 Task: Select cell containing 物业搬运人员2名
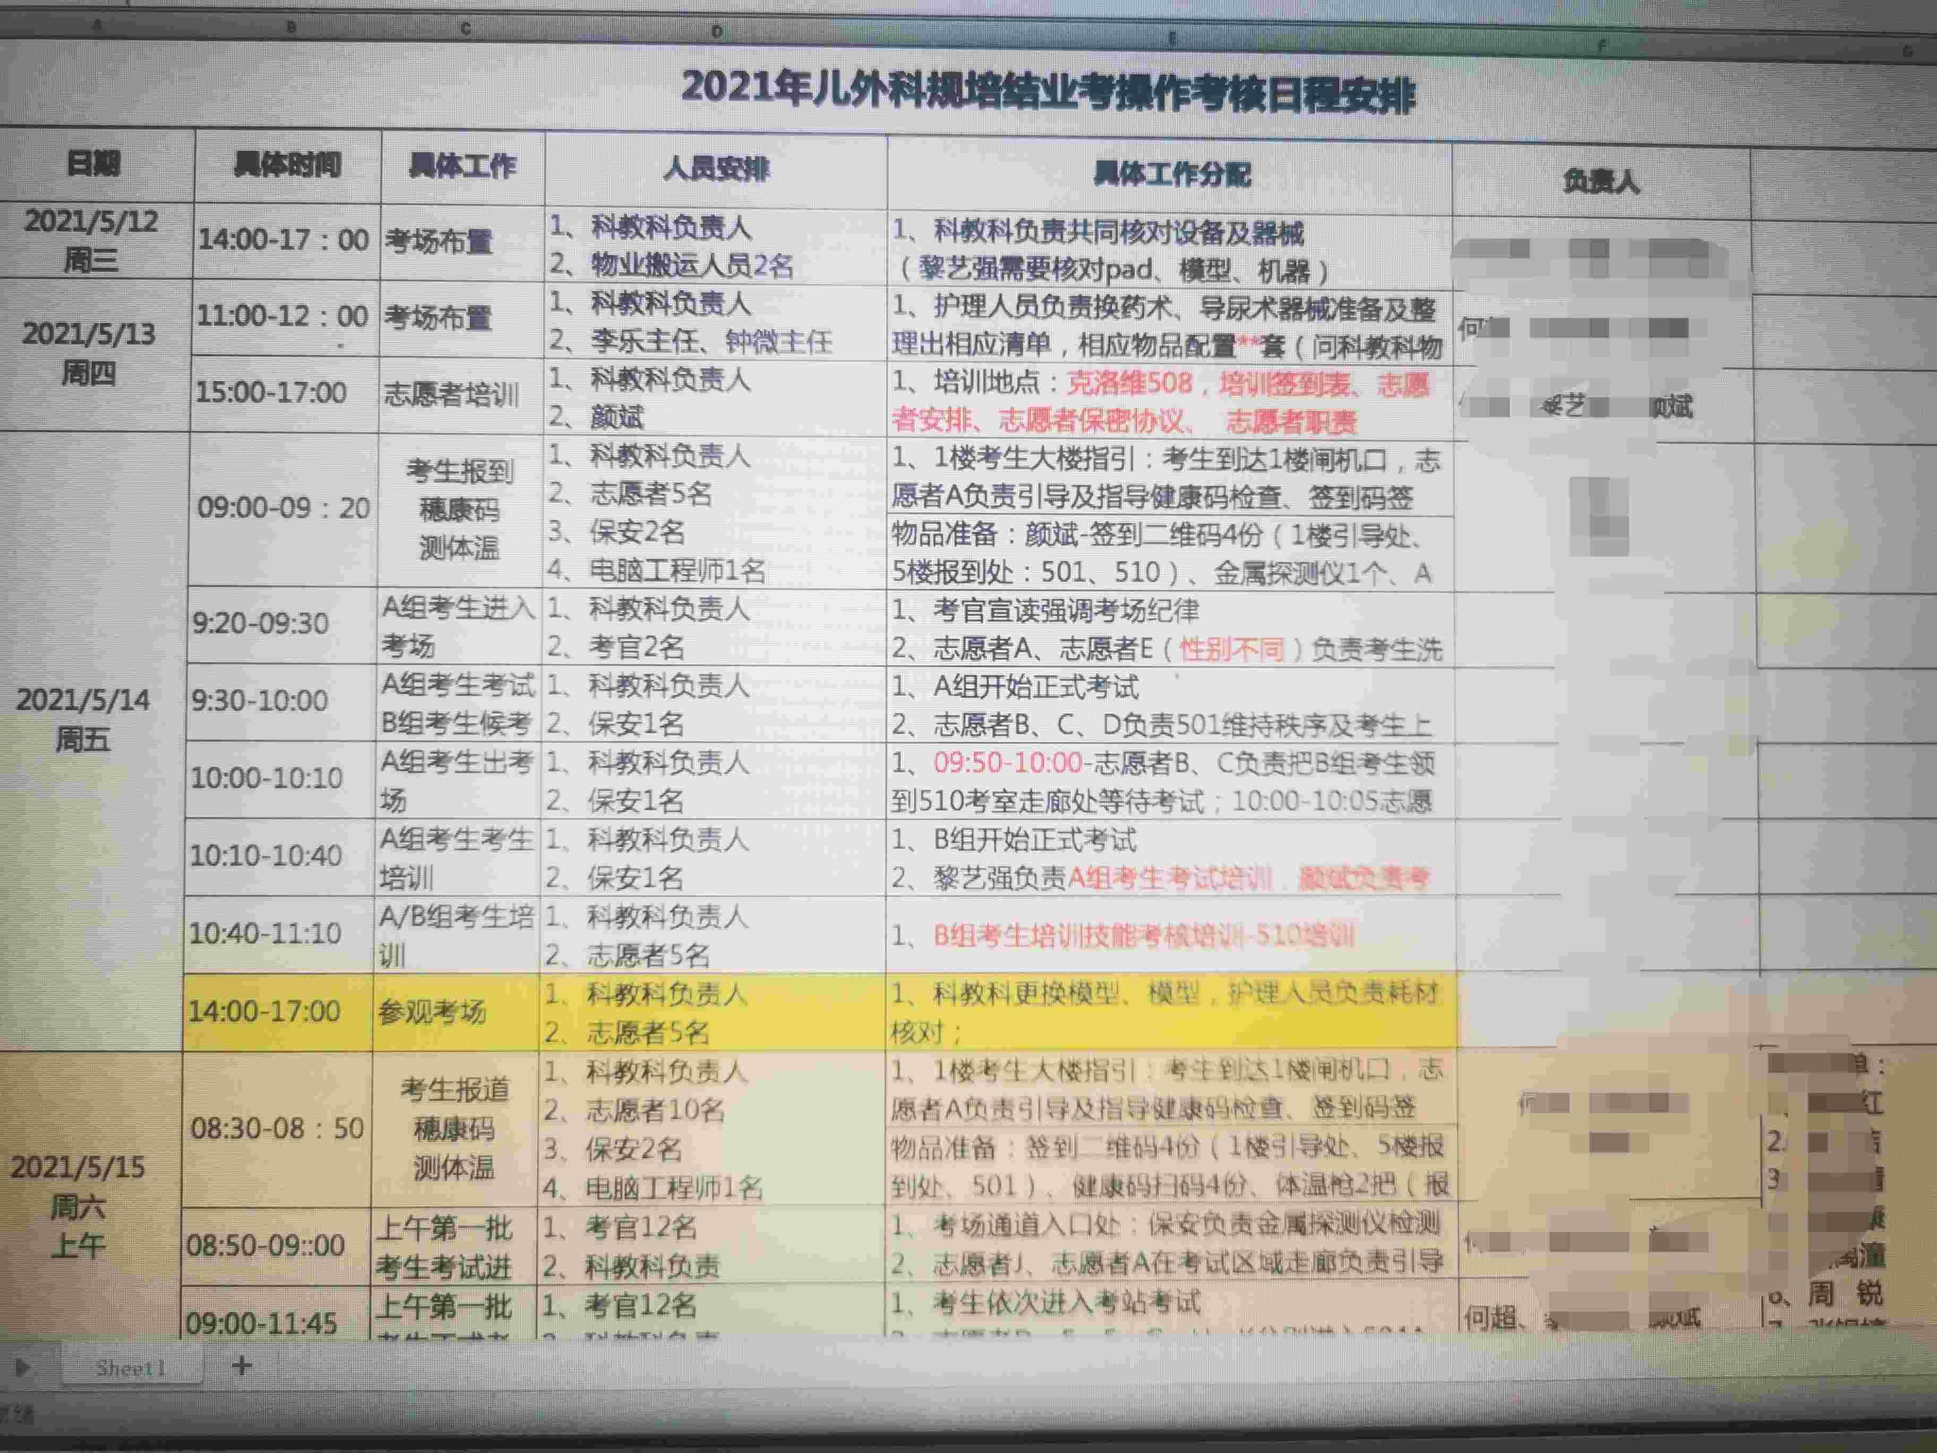point(715,246)
